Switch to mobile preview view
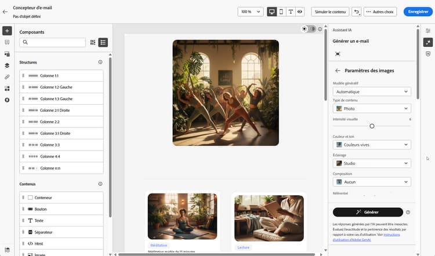The image size is (435, 256). [x=281, y=12]
